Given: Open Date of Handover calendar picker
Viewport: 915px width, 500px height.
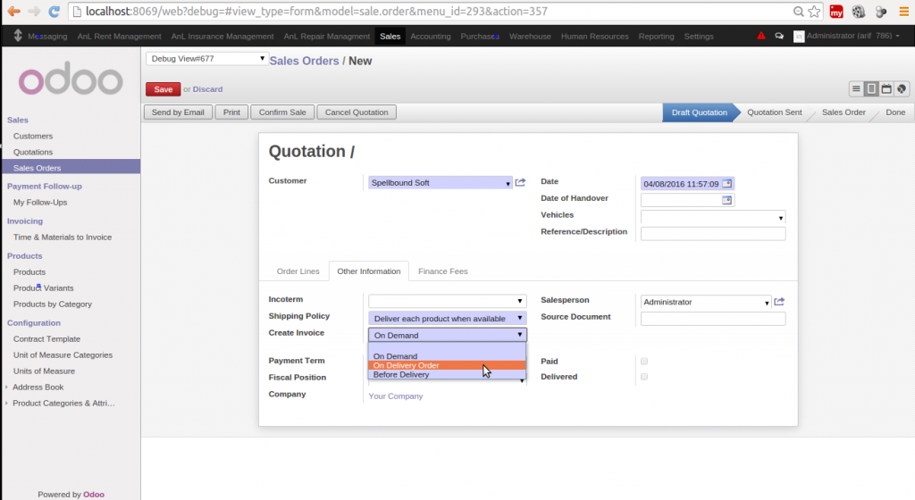Looking at the screenshot, I should point(726,200).
